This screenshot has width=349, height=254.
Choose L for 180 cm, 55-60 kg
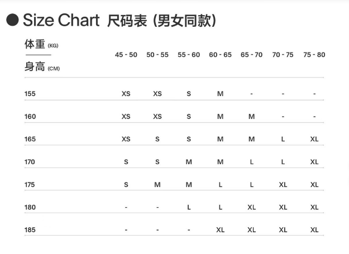(x=189, y=207)
